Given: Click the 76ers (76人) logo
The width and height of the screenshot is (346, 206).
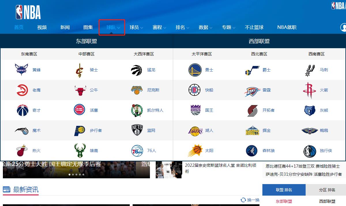Looking at the screenshot, I should click(x=137, y=151).
